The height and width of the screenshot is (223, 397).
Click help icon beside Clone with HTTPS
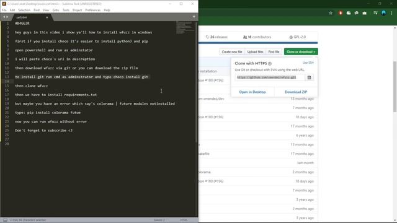pyautogui.click(x=270, y=63)
